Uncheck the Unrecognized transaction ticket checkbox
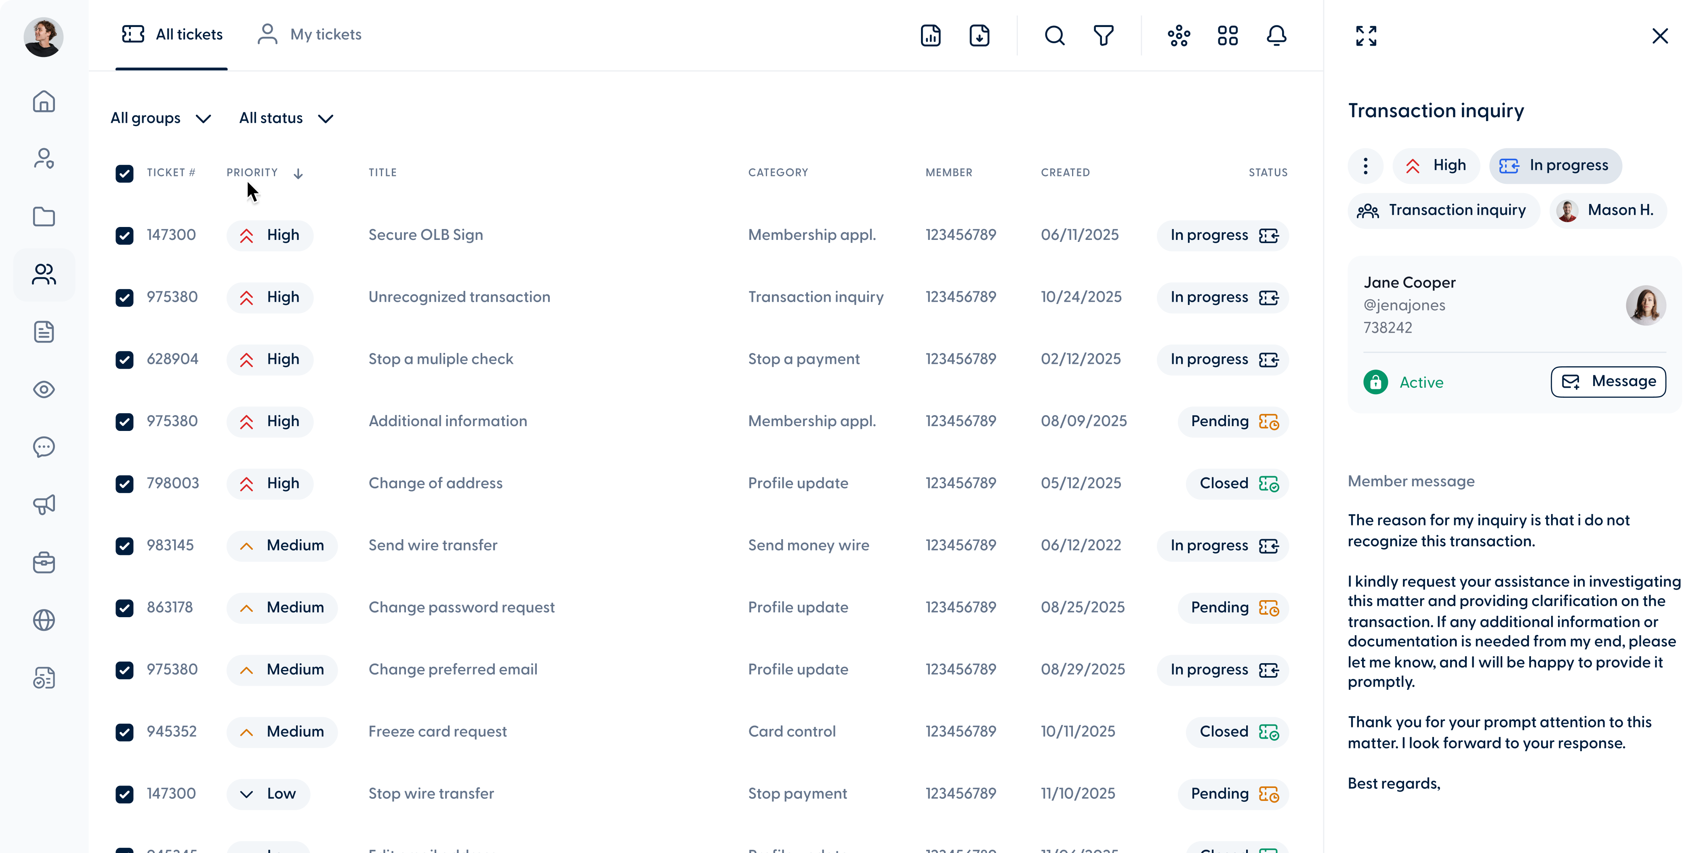The height and width of the screenshot is (853, 1703). coord(124,298)
